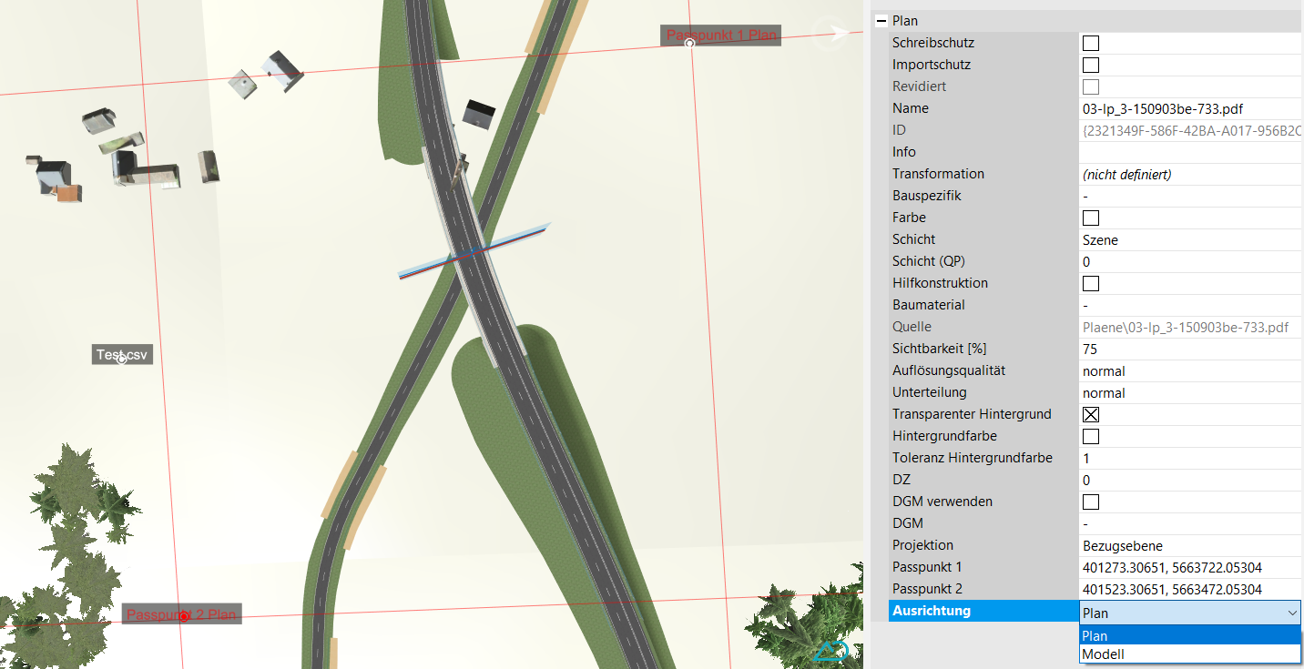
Task: Click the white compass arrow in viewport
Action: 833,33
